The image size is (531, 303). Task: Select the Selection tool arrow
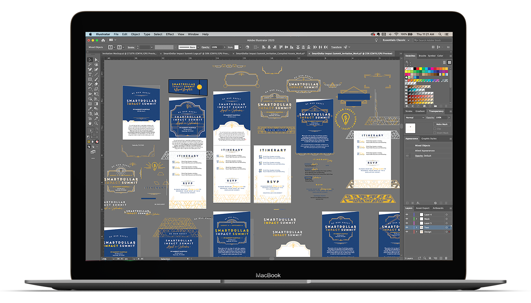click(90, 60)
